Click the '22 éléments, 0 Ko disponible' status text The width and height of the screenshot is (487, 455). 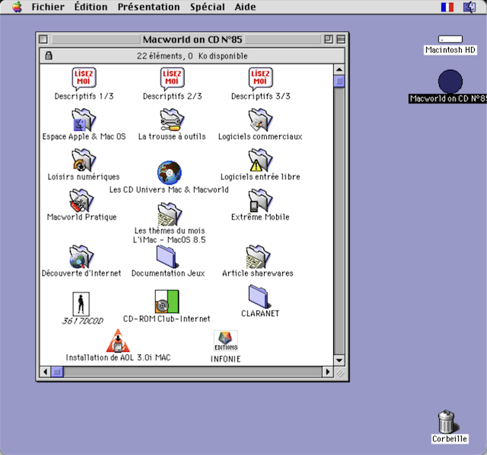[193, 56]
